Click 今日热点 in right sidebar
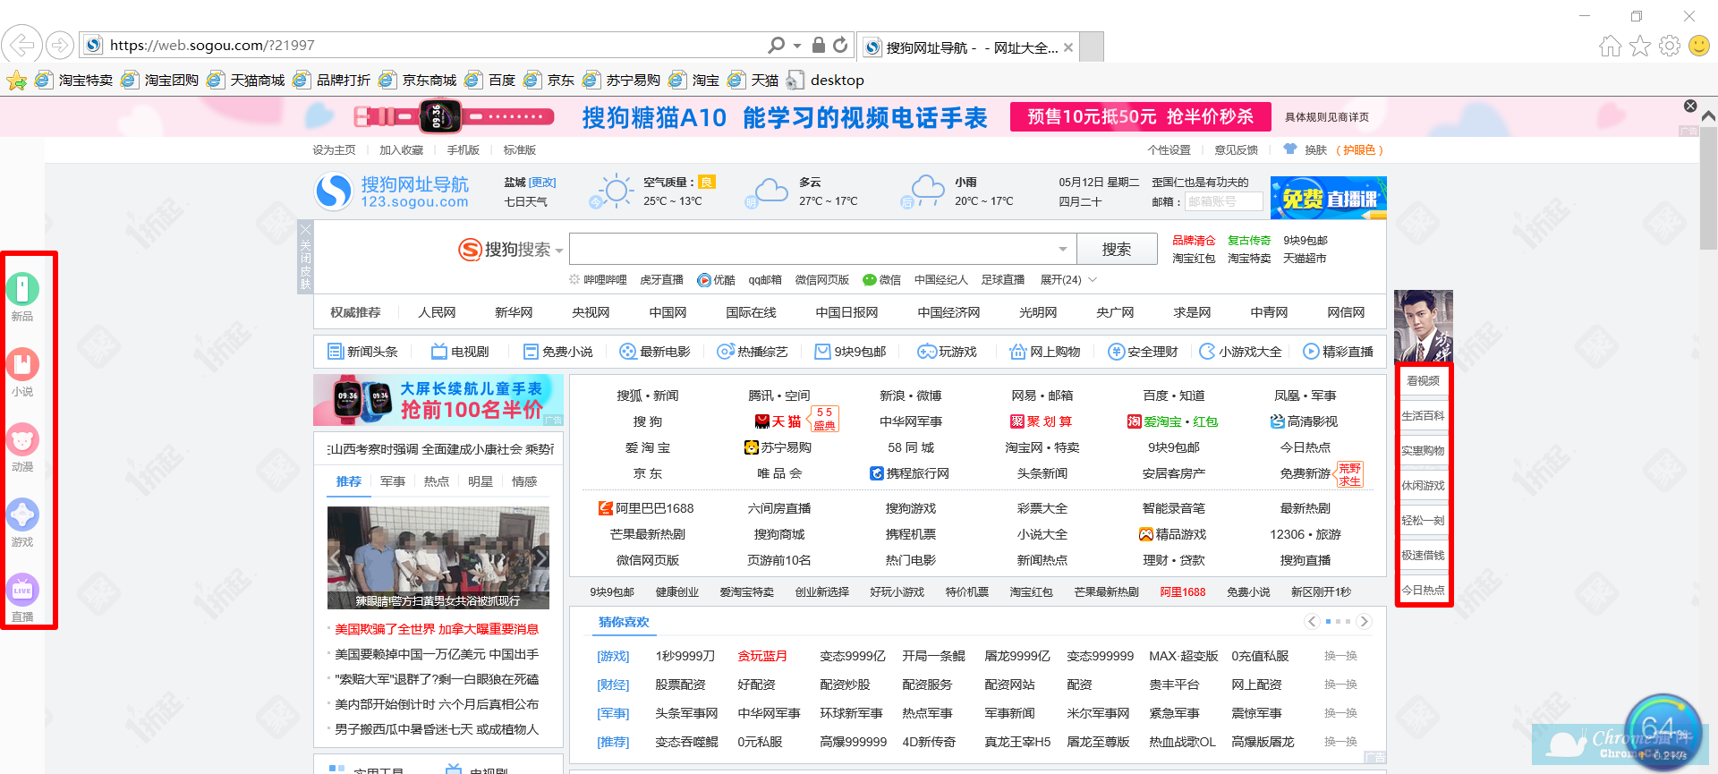Viewport: 1718px width, 774px height. pos(1423,591)
